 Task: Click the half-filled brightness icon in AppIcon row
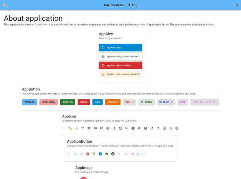click(x=108, y=128)
